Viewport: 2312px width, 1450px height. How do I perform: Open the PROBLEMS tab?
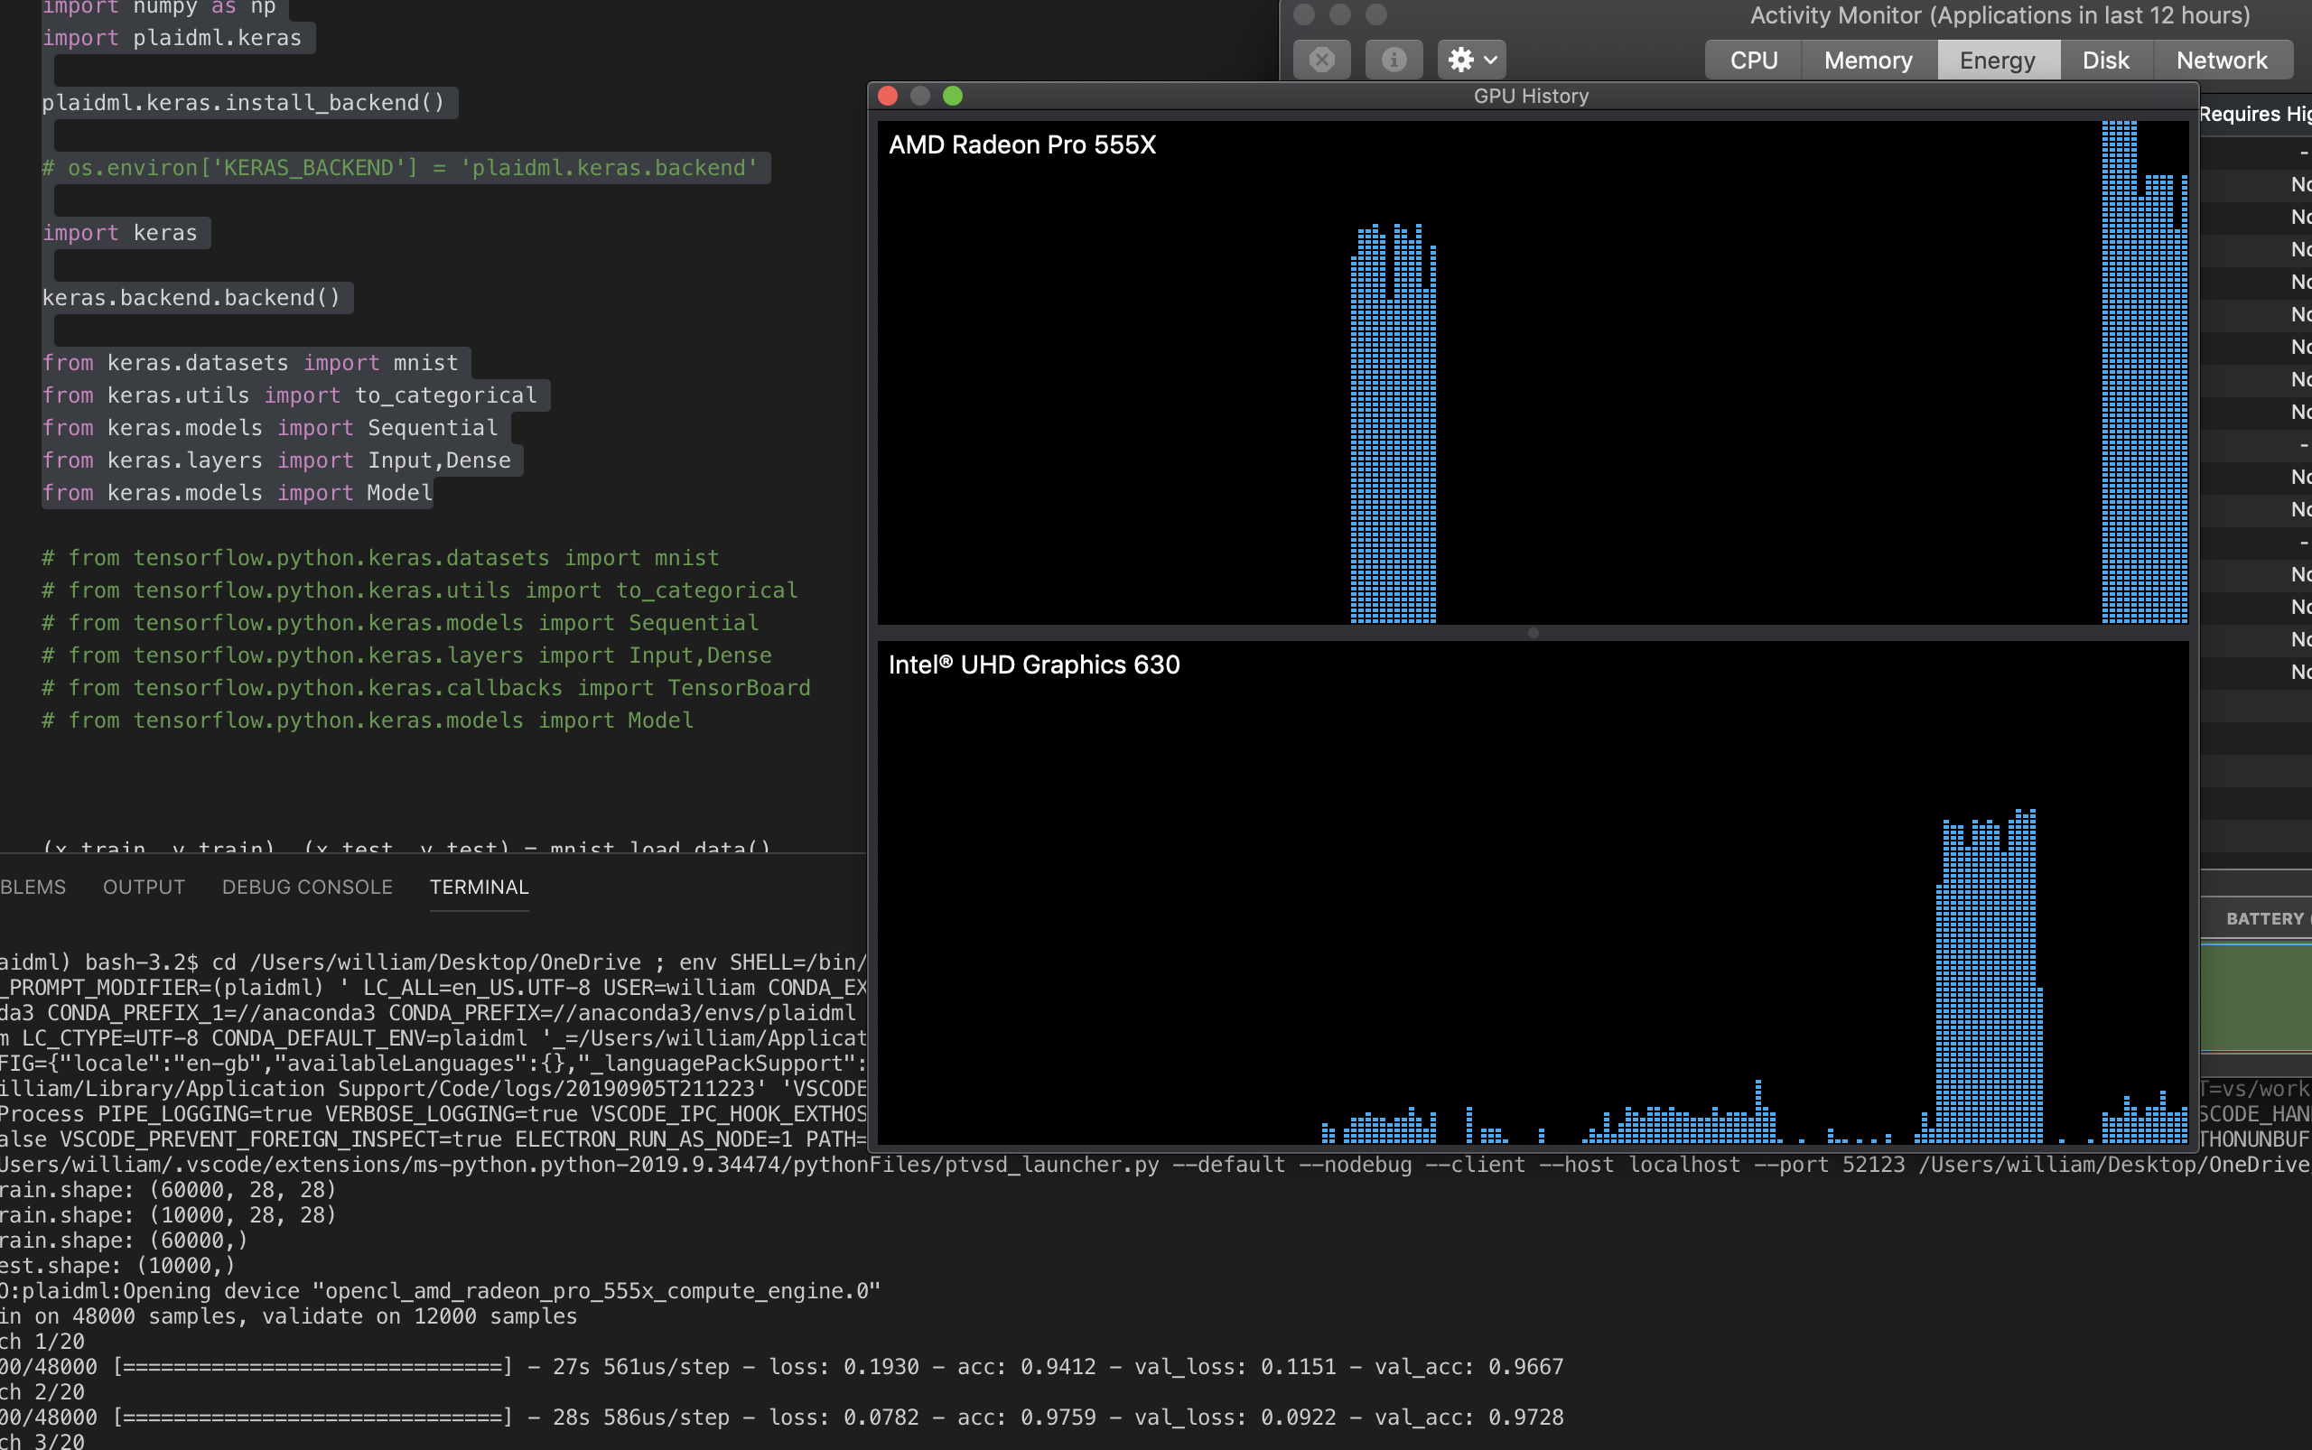tap(33, 888)
